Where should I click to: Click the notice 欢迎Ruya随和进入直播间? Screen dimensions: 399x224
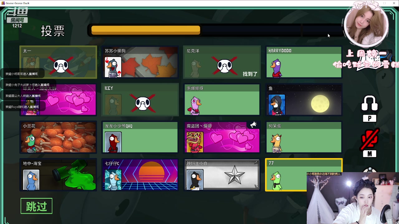coord(22,107)
